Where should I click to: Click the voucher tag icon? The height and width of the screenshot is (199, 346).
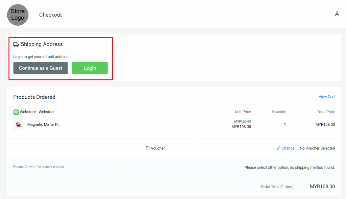click(x=148, y=148)
